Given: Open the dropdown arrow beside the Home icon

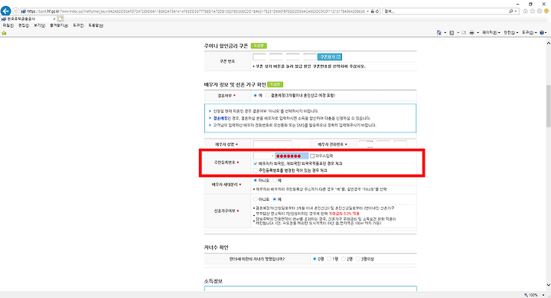Looking at the screenshot, I should 445,33.
